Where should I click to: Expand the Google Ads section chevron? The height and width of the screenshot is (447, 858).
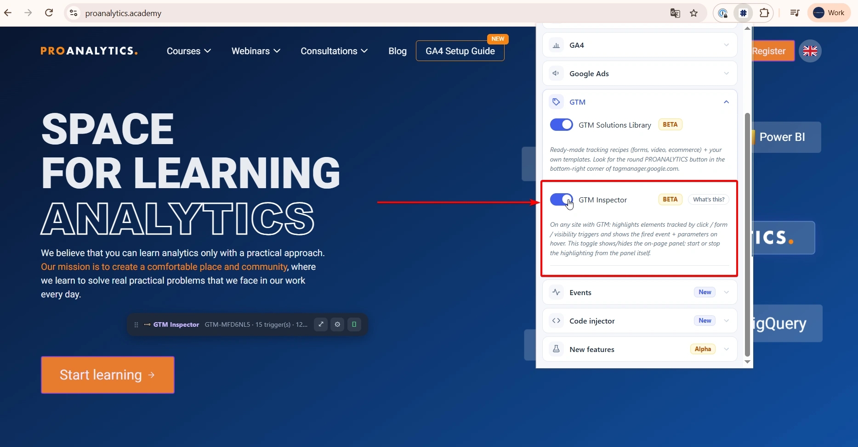pos(726,73)
